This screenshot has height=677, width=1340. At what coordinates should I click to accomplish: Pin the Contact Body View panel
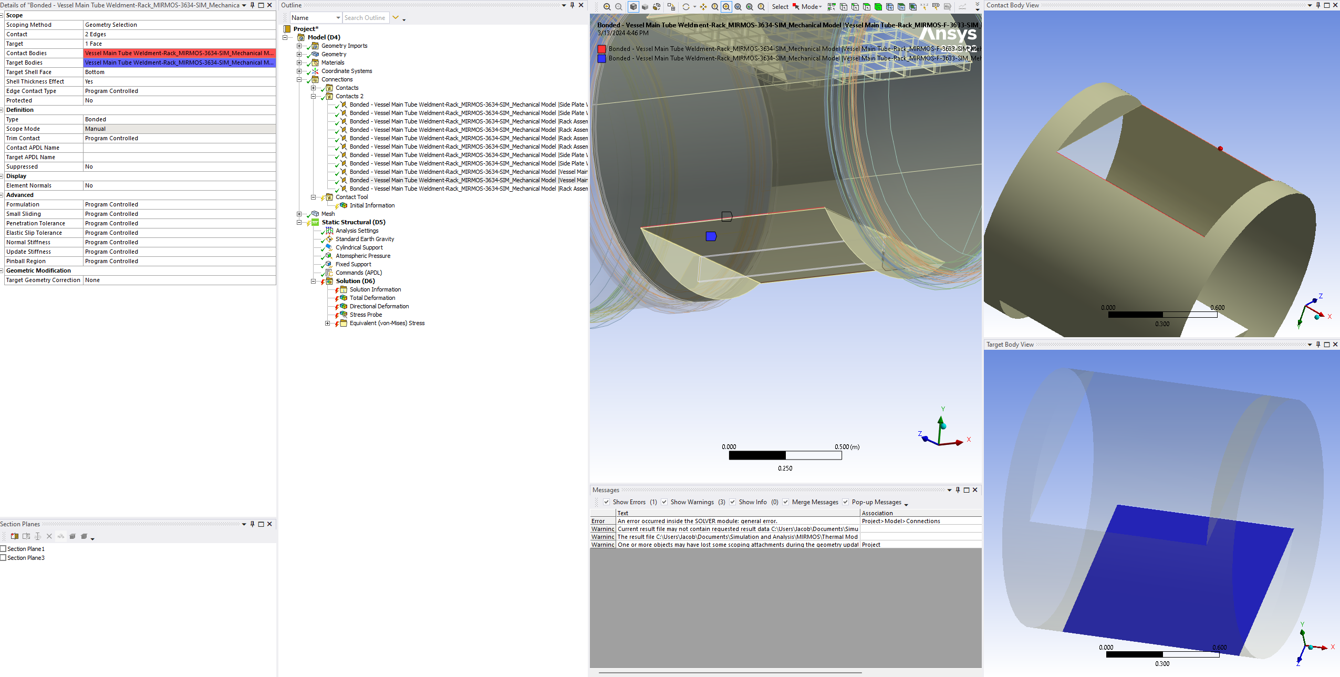tap(1318, 5)
